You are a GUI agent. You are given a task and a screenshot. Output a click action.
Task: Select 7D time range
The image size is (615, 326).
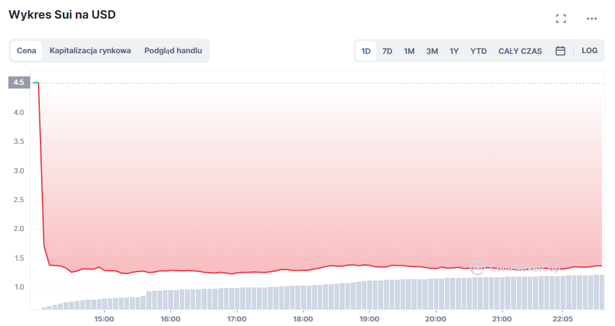point(387,51)
